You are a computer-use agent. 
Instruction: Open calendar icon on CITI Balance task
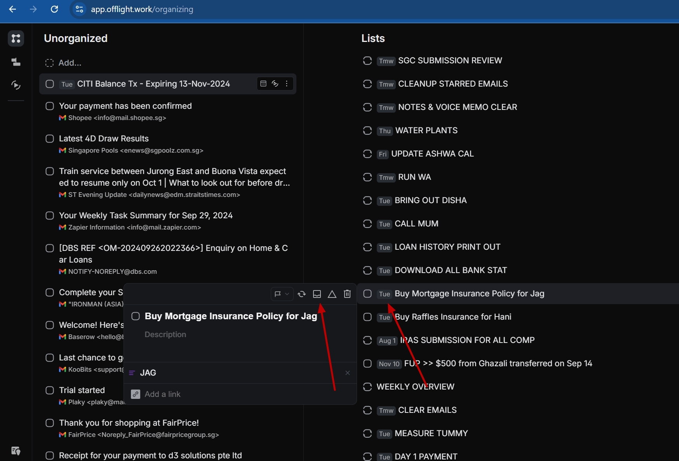click(x=263, y=84)
